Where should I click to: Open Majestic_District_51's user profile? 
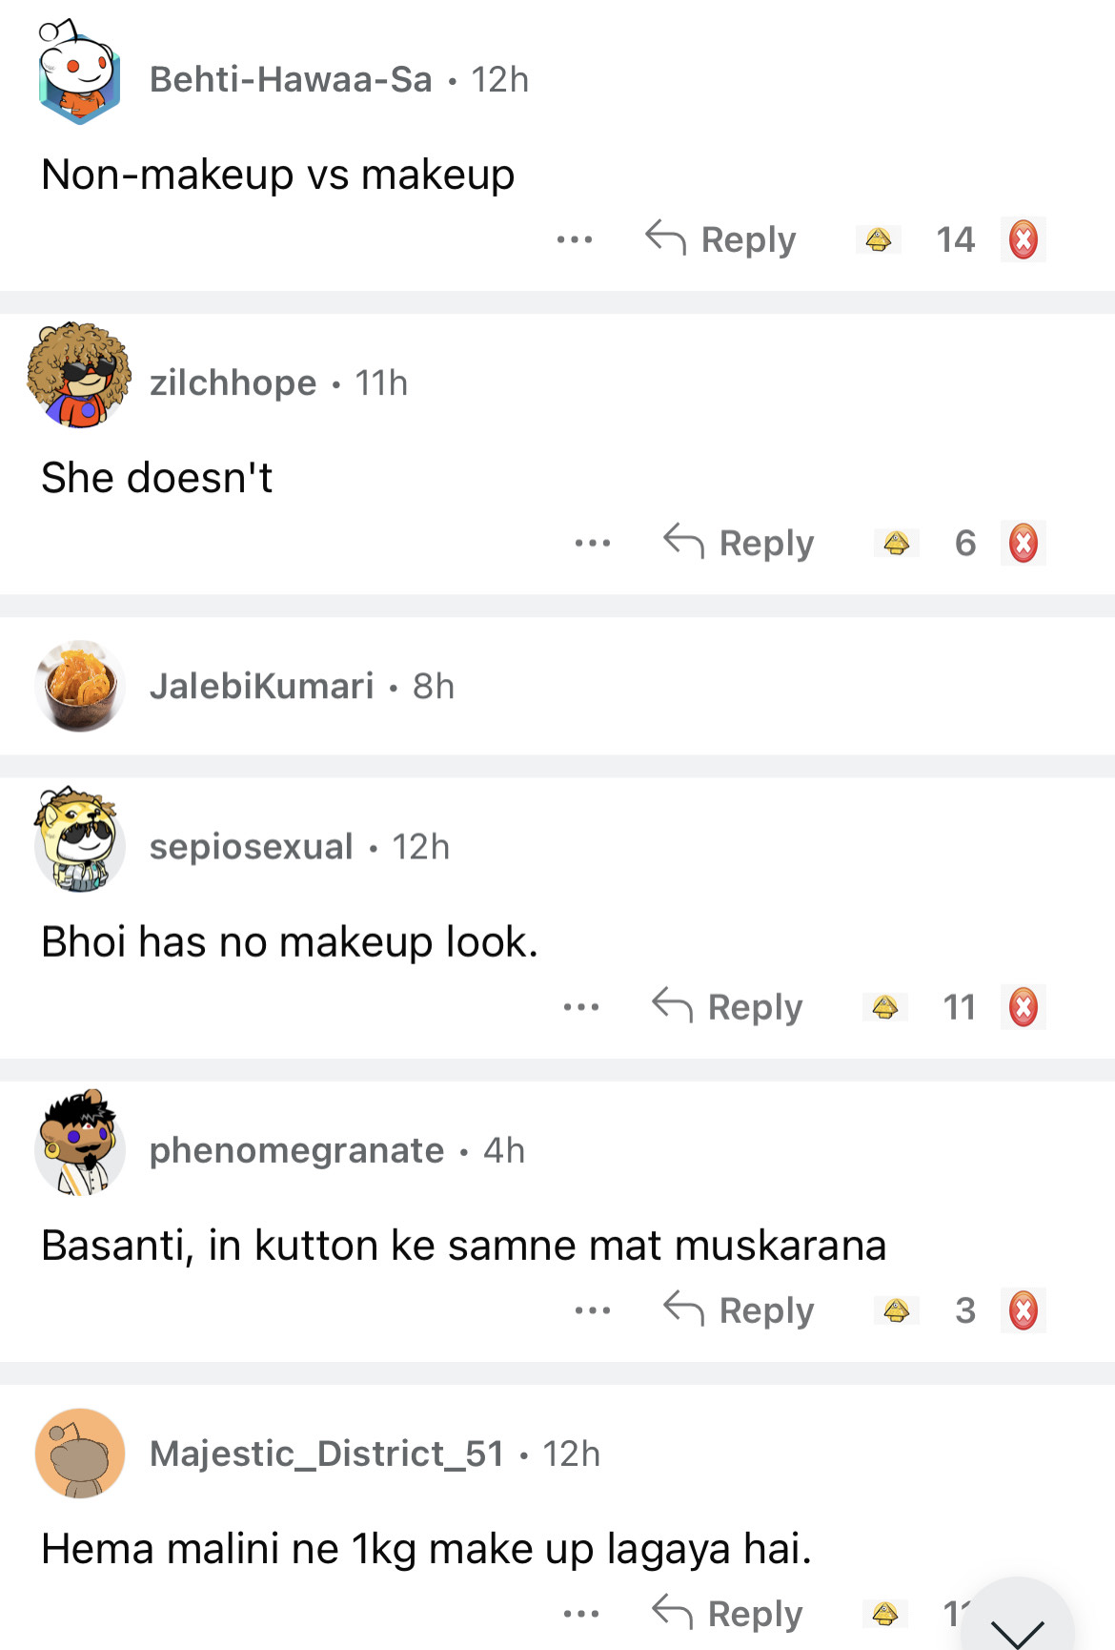tap(327, 1454)
